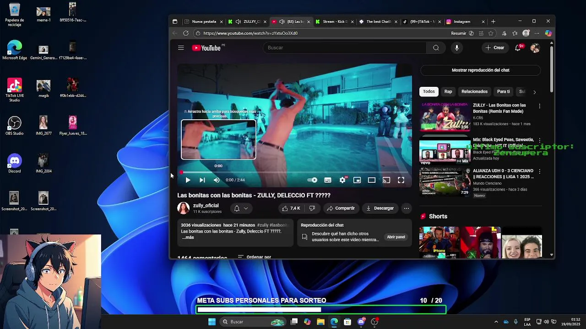Focus the YouTube Buscar search field

345,48
